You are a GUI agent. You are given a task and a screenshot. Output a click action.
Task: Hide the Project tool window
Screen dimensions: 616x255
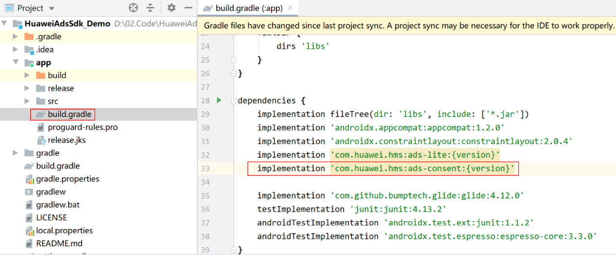coord(188,8)
